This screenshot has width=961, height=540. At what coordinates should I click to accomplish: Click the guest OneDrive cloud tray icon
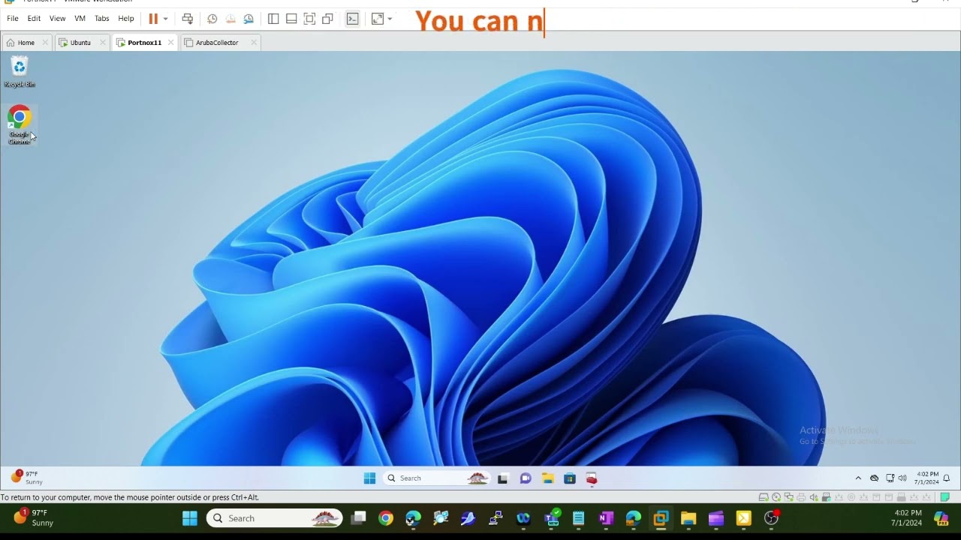click(874, 478)
